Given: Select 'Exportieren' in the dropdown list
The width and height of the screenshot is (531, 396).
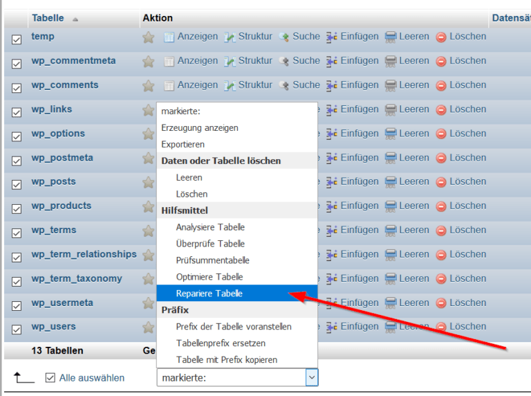Looking at the screenshot, I should (x=183, y=145).
